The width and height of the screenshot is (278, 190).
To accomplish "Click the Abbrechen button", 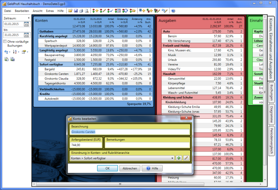I will click(130, 168).
